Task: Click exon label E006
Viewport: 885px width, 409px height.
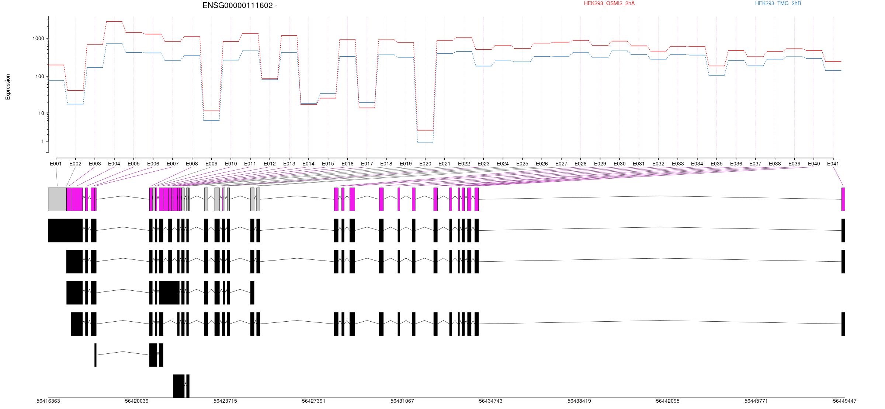Action: (x=153, y=164)
